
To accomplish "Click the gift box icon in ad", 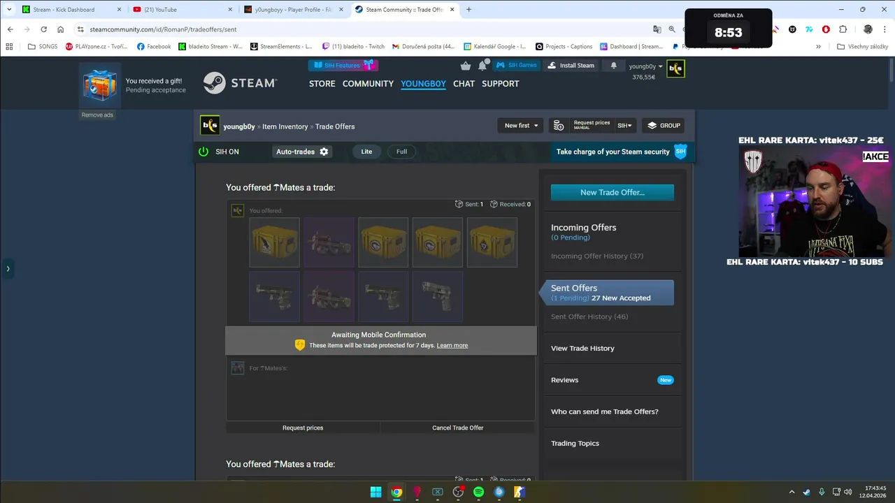I will [99, 86].
